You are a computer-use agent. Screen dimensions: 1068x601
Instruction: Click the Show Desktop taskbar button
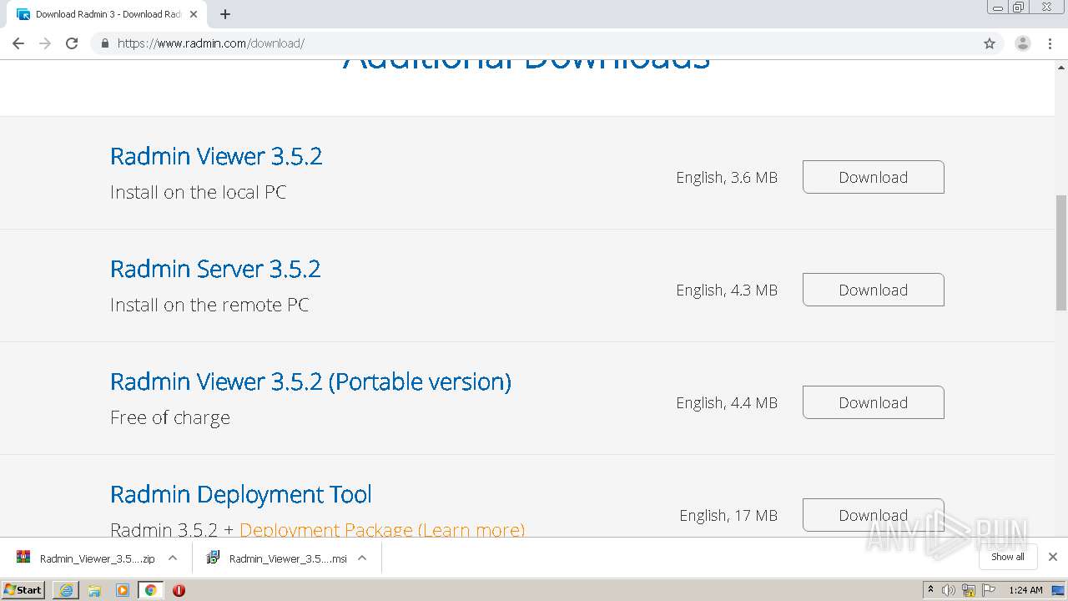point(1059,590)
